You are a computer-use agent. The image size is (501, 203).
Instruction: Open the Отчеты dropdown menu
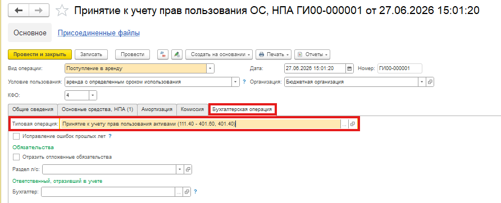312,54
